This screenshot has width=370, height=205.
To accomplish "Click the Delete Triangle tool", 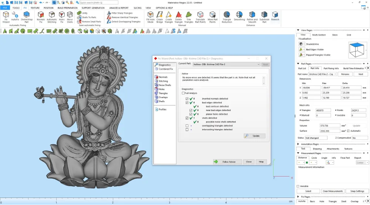I will click(x=178, y=17).
